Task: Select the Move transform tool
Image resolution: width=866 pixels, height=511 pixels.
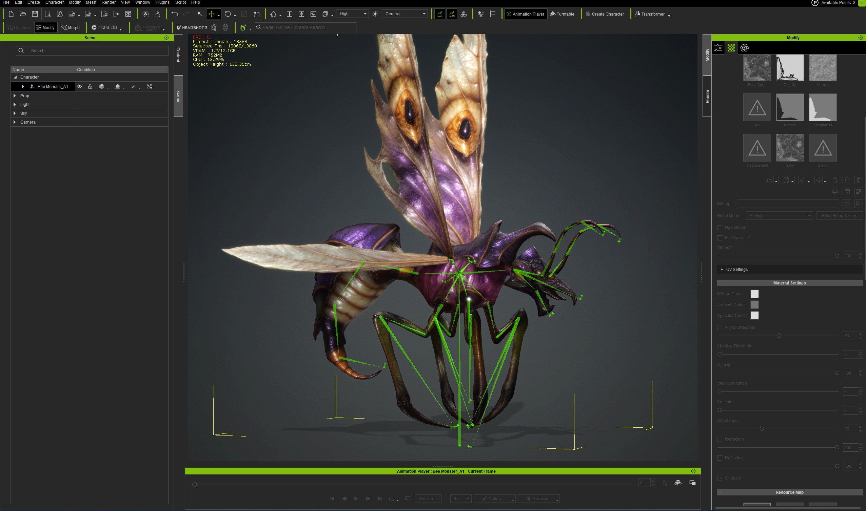Action: pyautogui.click(x=212, y=14)
